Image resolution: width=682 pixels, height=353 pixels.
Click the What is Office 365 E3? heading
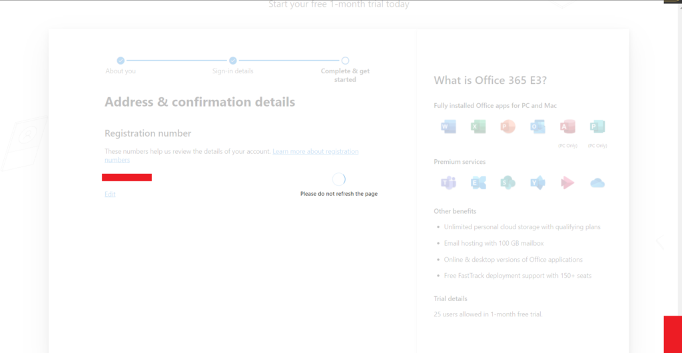490,81
